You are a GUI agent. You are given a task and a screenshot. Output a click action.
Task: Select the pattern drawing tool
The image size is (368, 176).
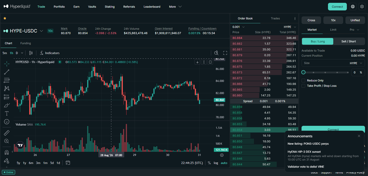7,88
